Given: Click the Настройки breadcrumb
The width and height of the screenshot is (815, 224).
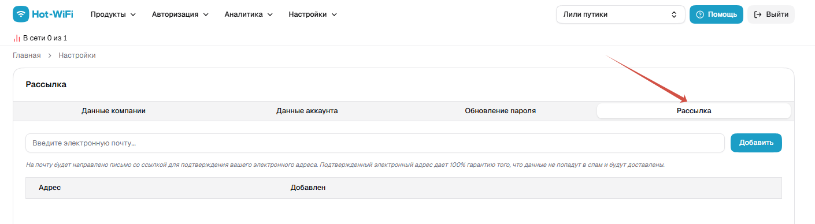Looking at the screenshot, I should tap(77, 55).
